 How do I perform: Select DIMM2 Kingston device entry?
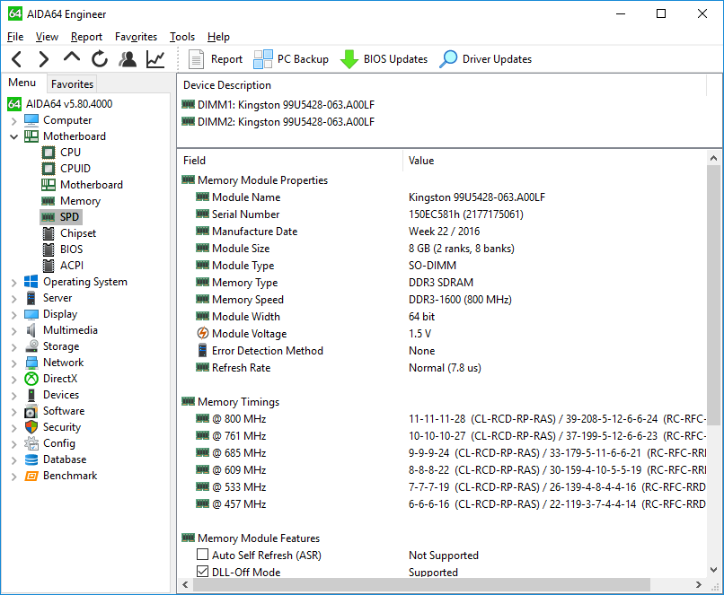click(x=278, y=122)
